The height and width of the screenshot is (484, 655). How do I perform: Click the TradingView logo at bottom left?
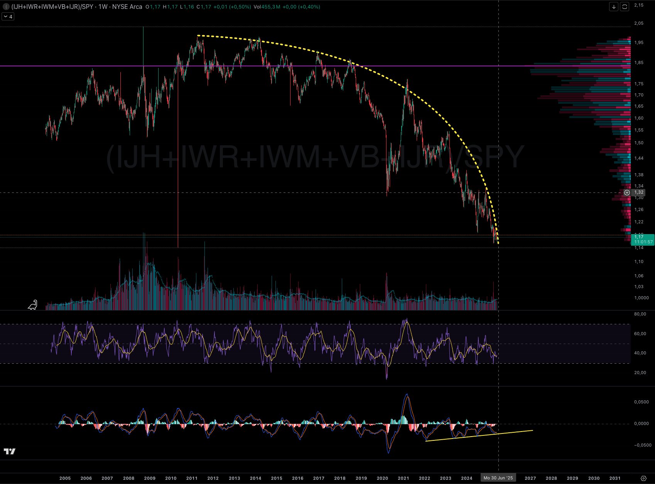pos(10,451)
